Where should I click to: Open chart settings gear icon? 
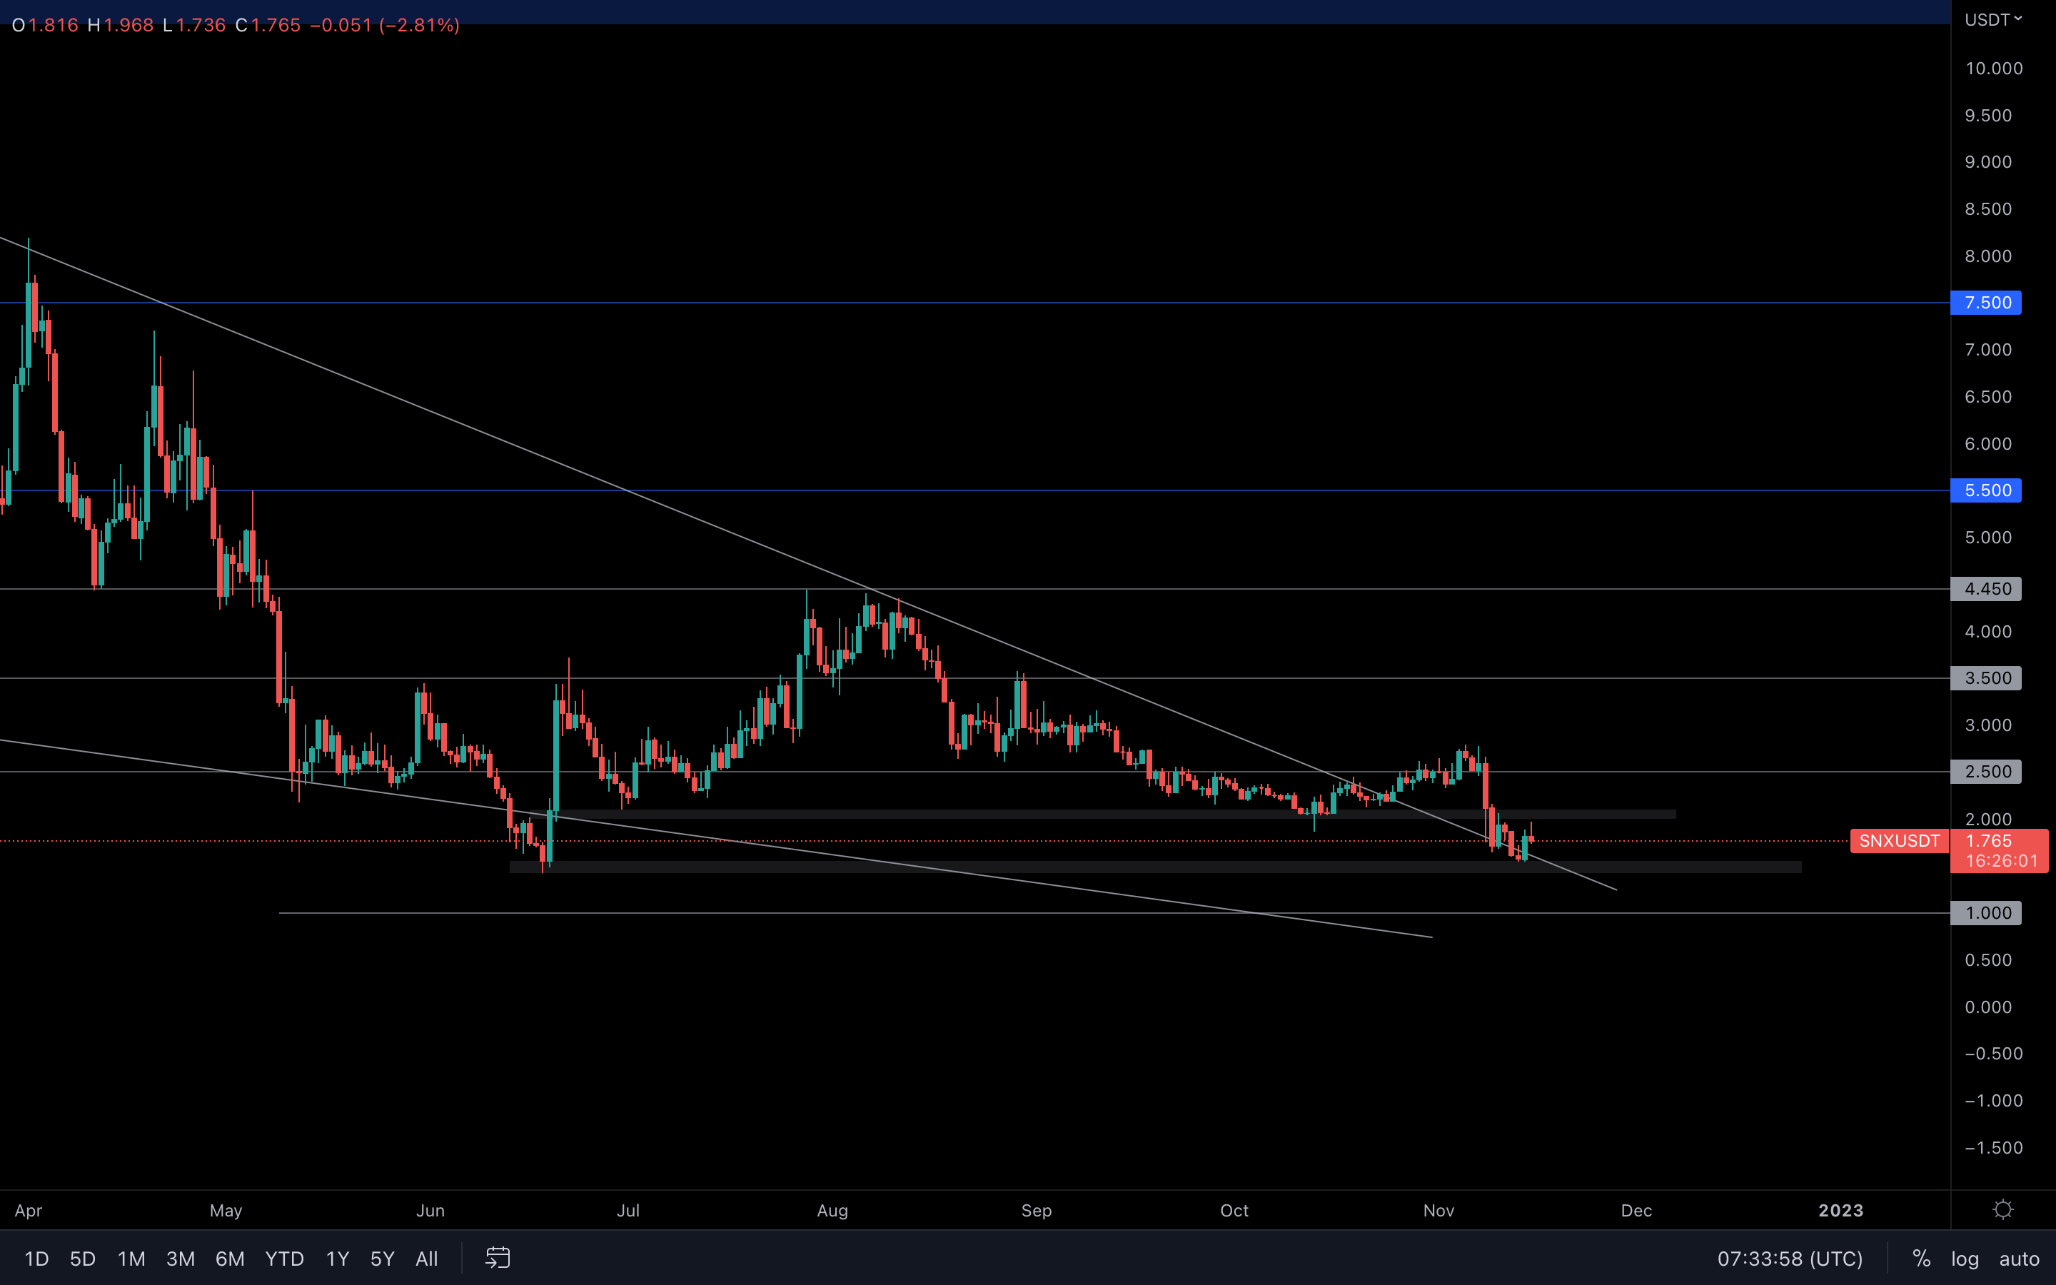pos(2002,1209)
